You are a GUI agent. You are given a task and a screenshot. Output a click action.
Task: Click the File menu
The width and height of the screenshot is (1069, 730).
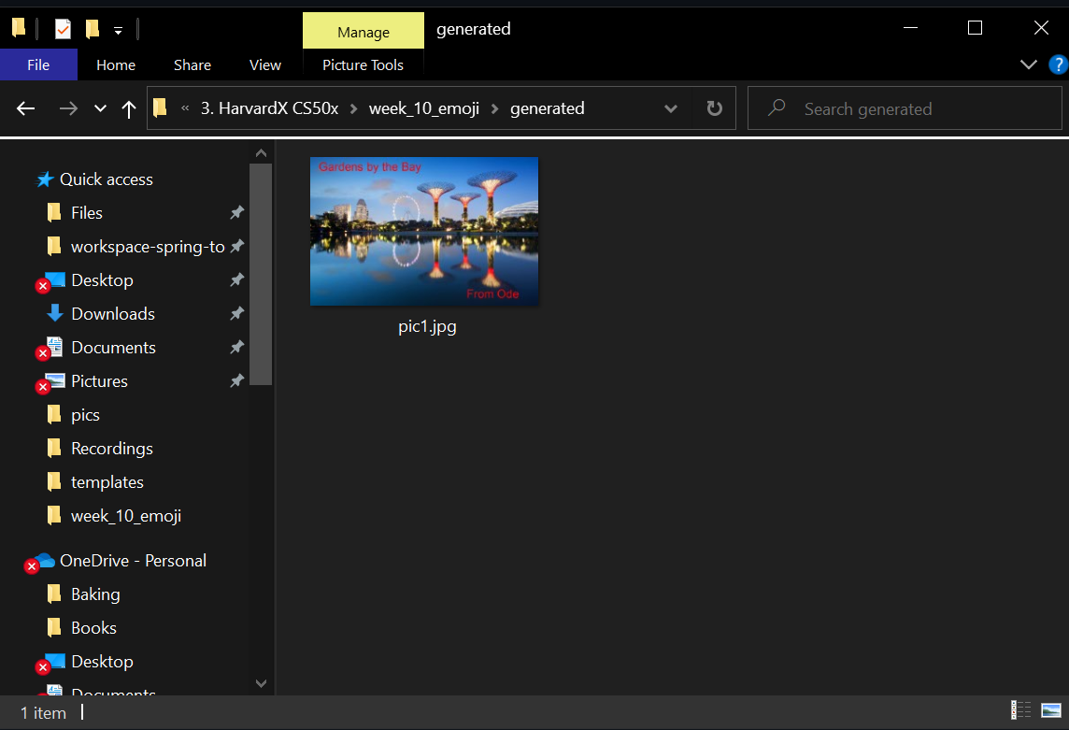[38, 64]
